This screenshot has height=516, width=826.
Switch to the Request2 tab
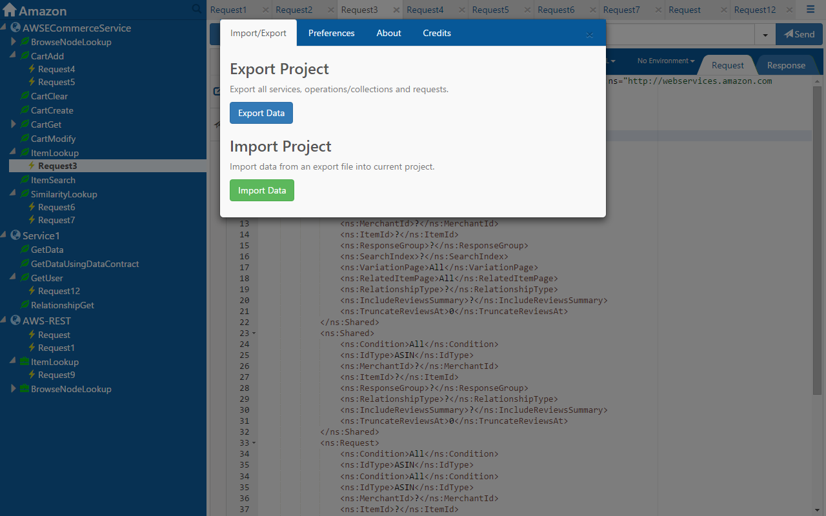click(294, 10)
